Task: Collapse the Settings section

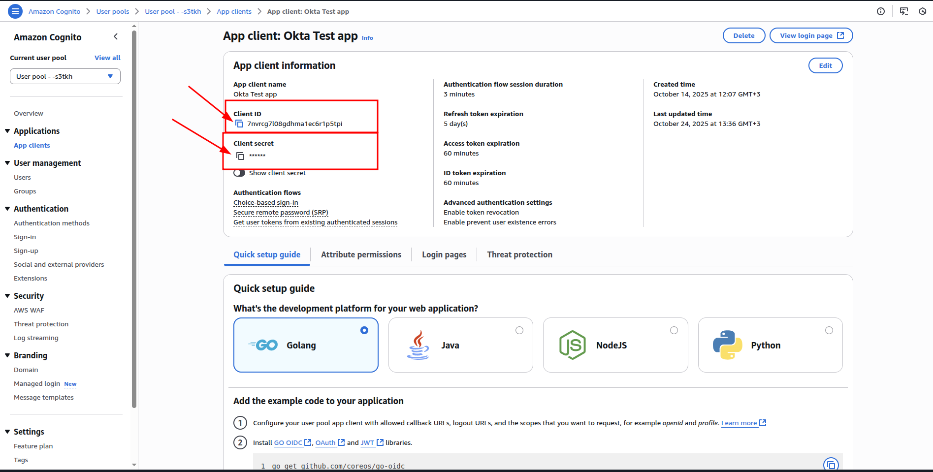Action: [x=7, y=432]
